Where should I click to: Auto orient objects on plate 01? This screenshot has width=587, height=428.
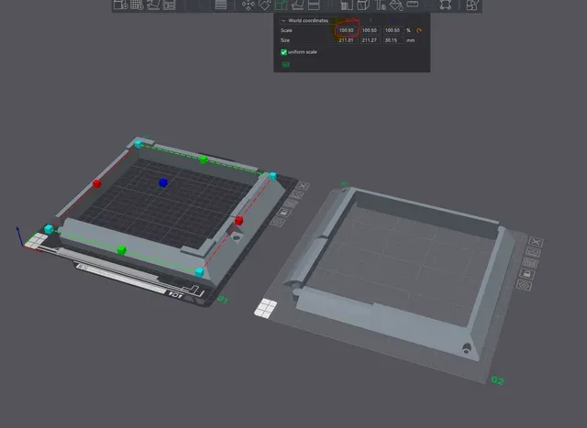click(x=296, y=194)
